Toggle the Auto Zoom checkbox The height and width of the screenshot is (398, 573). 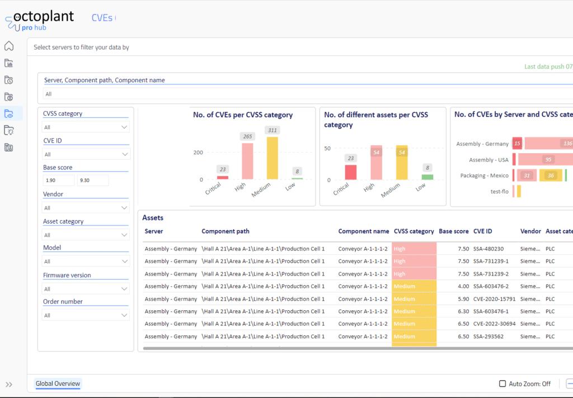(502, 383)
